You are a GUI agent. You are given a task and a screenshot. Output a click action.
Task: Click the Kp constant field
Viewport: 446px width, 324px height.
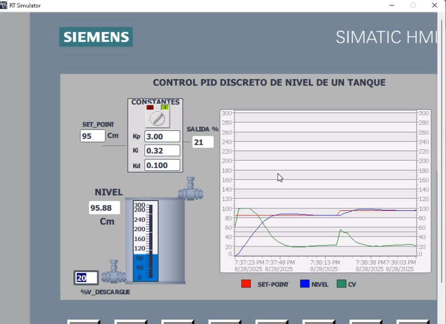tap(162, 136)
